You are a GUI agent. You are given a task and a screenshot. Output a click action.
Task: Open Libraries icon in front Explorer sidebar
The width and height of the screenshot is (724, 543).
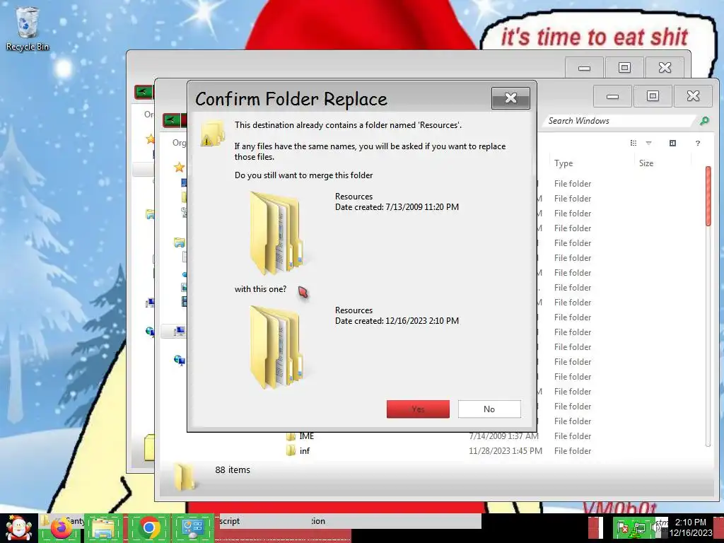tap(179, 242)
